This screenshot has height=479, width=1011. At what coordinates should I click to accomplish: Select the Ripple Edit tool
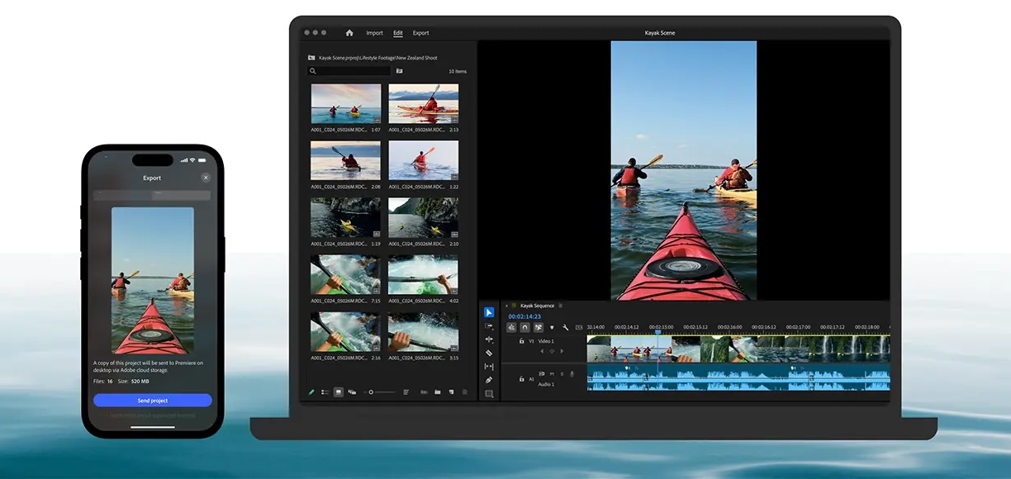click(x=489, y=339)
